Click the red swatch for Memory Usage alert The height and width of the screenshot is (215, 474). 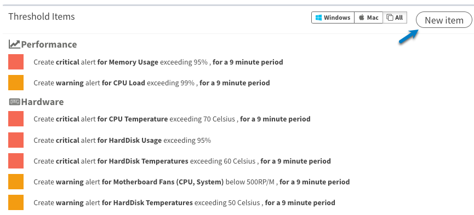tap(16, 62)
